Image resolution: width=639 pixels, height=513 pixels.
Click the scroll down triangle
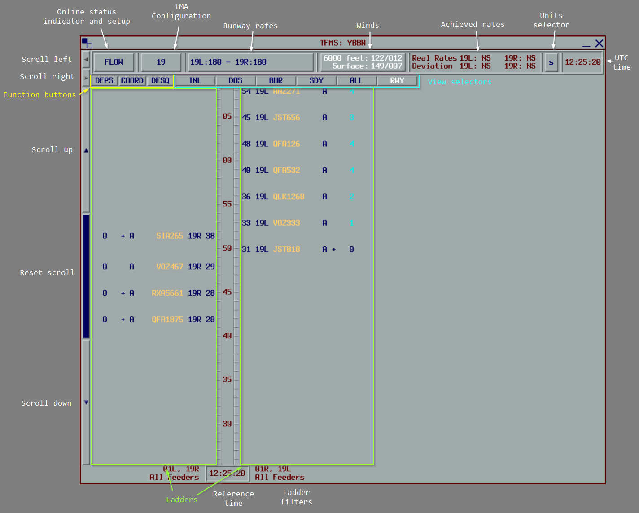(86, 403)
